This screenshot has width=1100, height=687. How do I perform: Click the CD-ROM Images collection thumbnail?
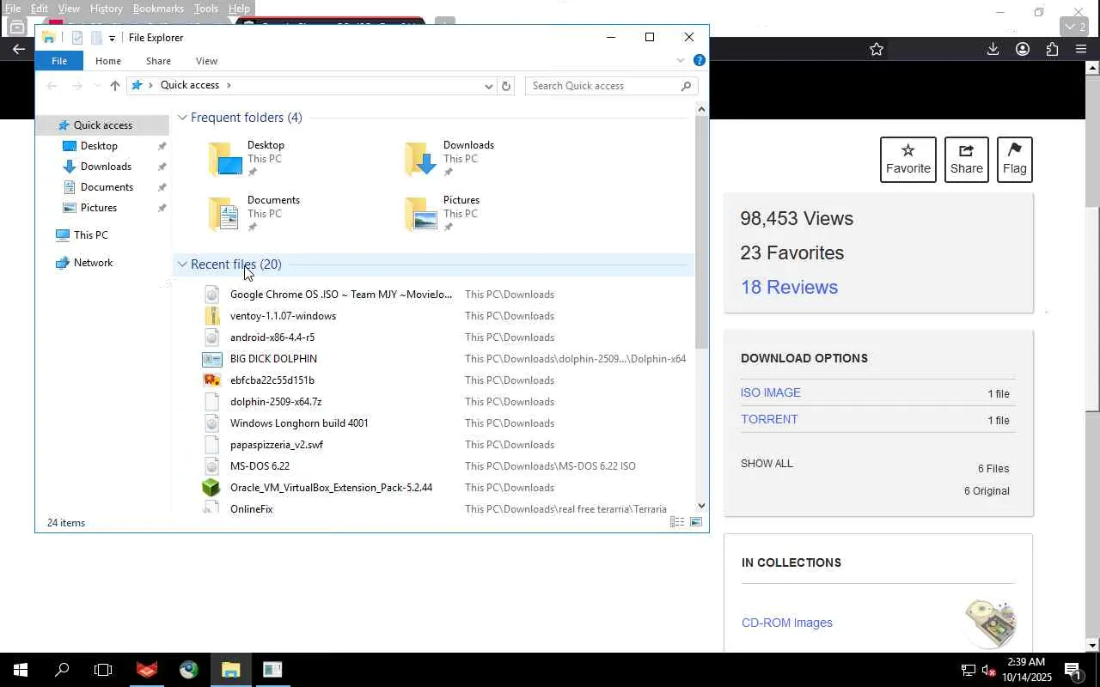pos(991,623)
